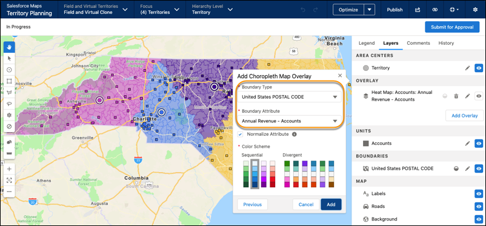Zoom in on the map
The image size is (486, 226).
[x=9, y=169]
